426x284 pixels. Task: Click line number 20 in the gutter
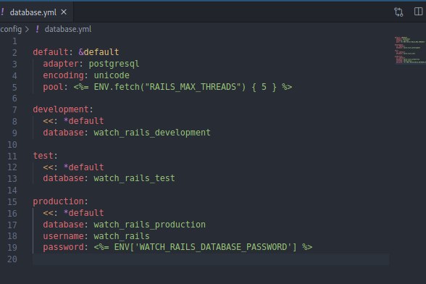[x=12, y=259]
